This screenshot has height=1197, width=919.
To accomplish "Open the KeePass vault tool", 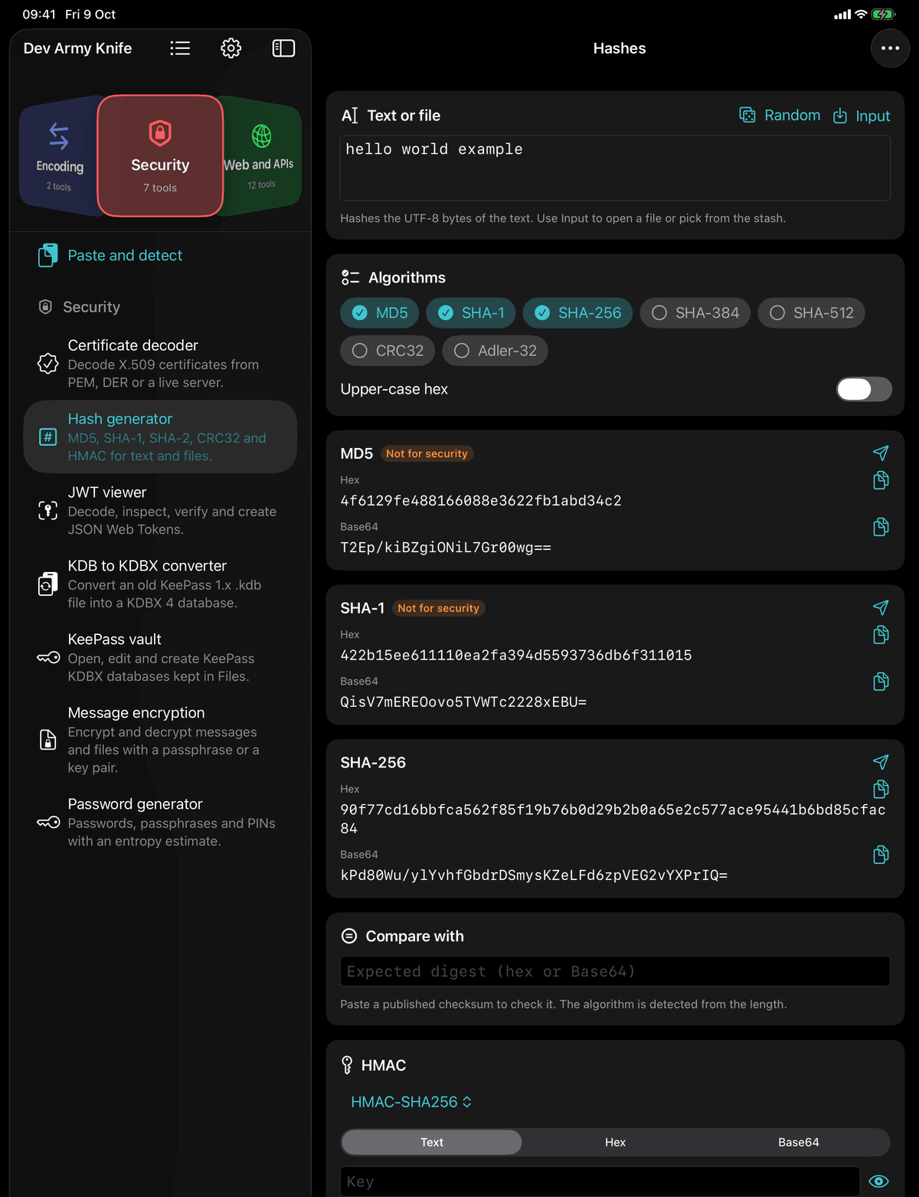I will [x=160, y=657].
